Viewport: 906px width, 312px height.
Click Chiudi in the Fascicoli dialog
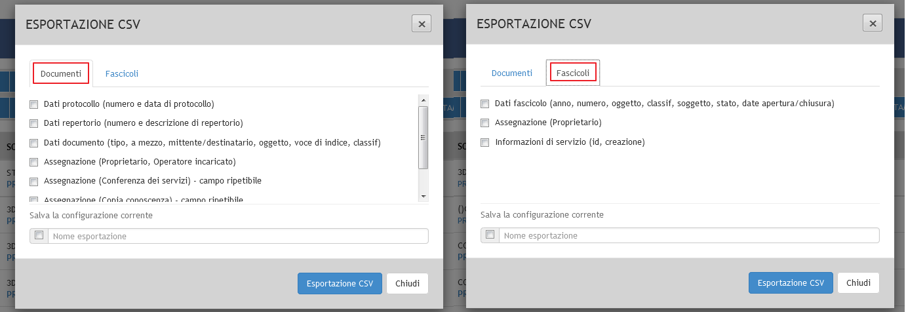coord(858,283)
